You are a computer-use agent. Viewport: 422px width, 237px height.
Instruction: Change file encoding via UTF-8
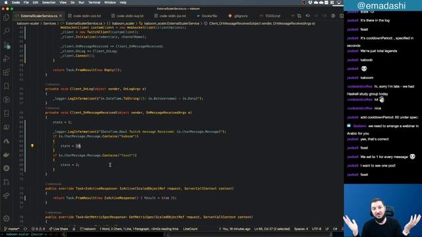pyautogui.click(x=316, y=229)
